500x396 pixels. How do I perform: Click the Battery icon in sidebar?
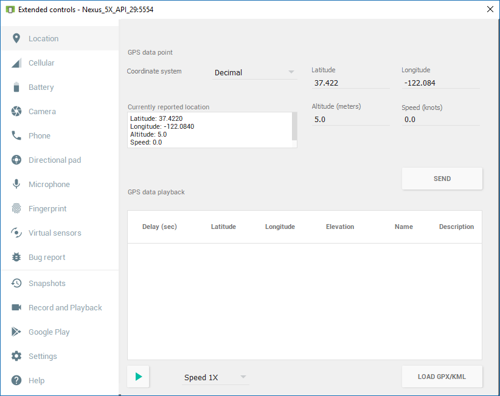coord(16,87)
